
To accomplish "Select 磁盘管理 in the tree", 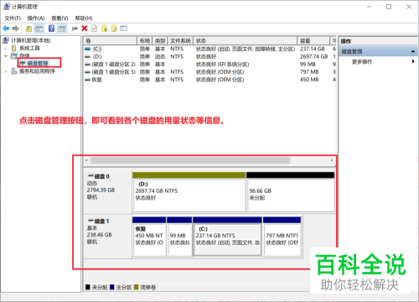I will (x=38, y=63).
